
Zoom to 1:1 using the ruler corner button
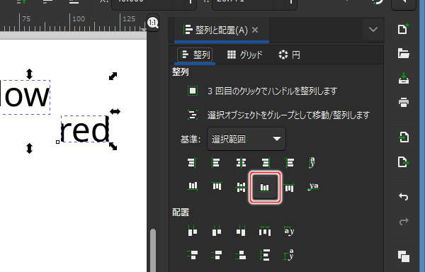point(153,23)
